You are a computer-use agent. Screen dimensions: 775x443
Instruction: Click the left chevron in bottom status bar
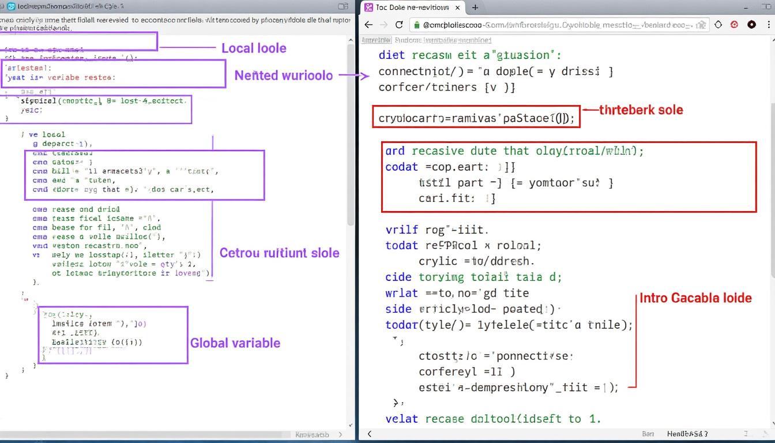click(369, 433)
